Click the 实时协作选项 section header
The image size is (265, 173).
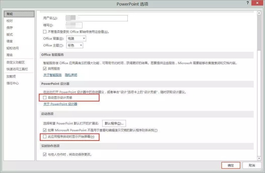click(x=147, y=146)
